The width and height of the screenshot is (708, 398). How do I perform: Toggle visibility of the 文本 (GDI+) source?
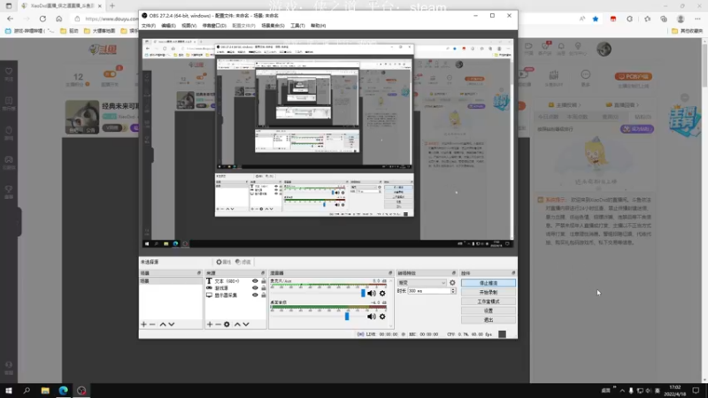coord(255,281)
